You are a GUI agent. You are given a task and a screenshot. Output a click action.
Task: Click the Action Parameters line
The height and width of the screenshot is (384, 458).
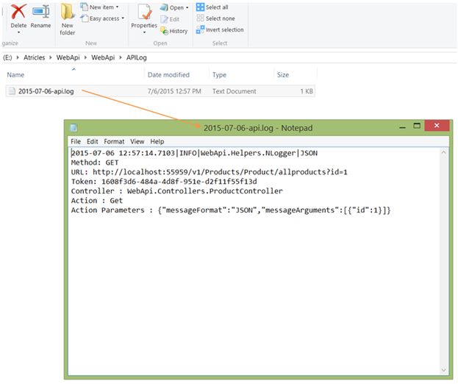(x=231, y=210)
